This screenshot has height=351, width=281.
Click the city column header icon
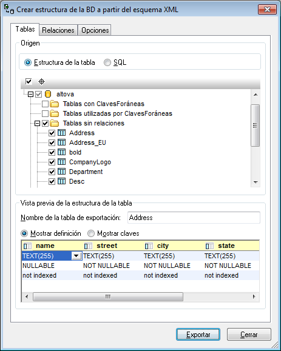149,246
